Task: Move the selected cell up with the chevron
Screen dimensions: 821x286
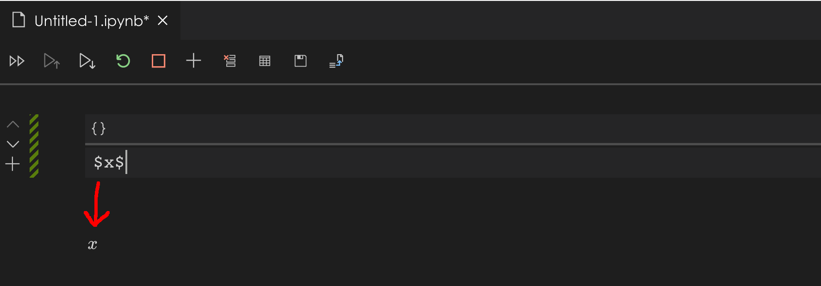Action: [12, 124]
